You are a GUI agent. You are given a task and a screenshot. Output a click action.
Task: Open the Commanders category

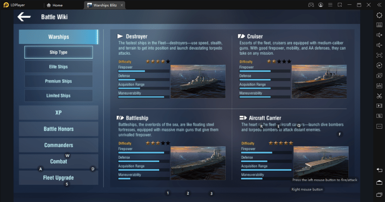(x=58, y=145)
